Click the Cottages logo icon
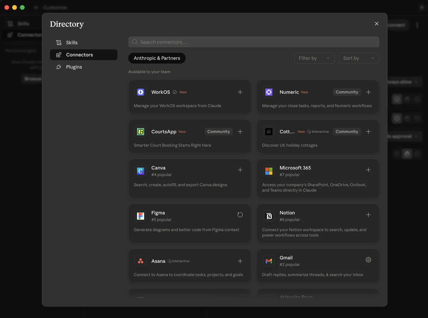This screenshot has width=428, height=318. [269, 132]
